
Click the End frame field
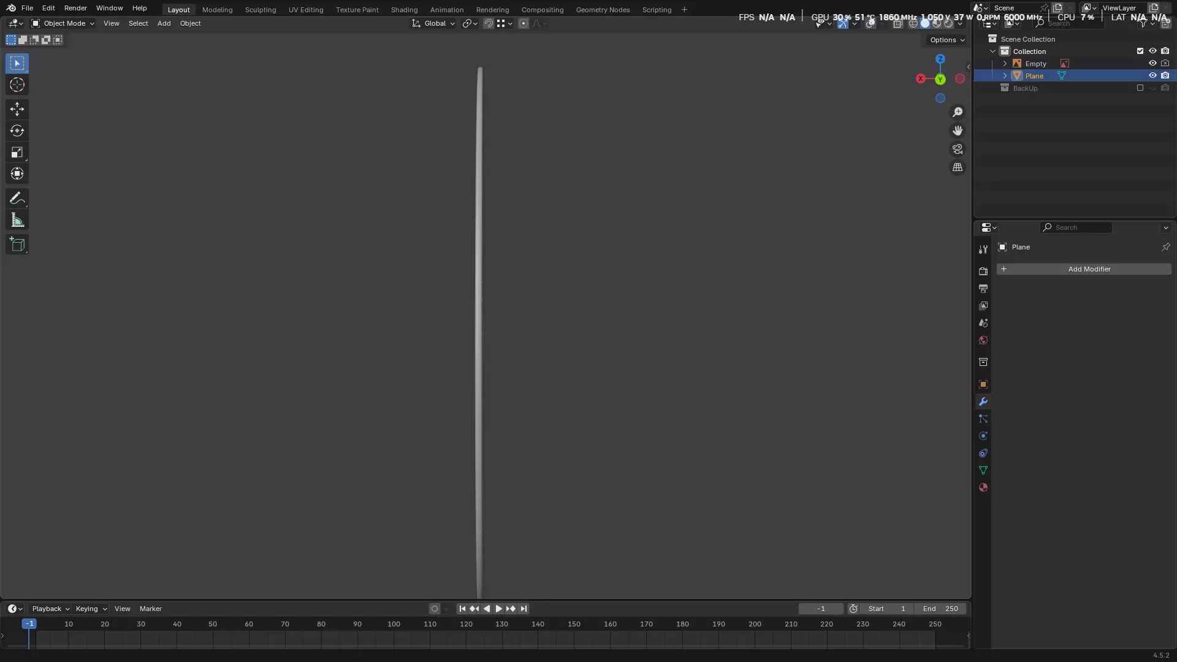pyautogui.click(x=940, y=609)
